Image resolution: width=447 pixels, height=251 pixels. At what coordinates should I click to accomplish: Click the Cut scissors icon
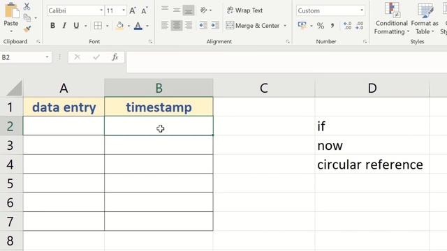coord(27,6)
